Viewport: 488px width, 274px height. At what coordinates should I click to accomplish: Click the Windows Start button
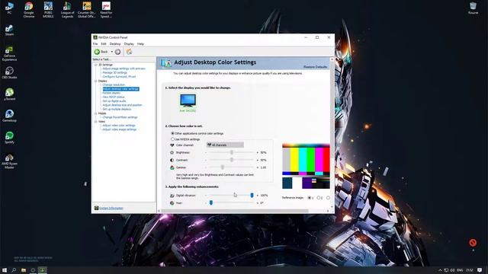coord(5,270)
